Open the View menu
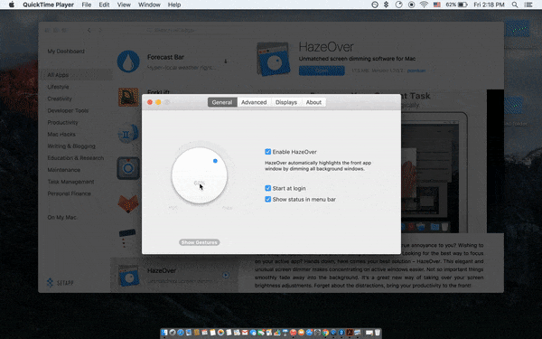This screenshot has height=339, width=542. pyautogui.click(x=124, y=5)
